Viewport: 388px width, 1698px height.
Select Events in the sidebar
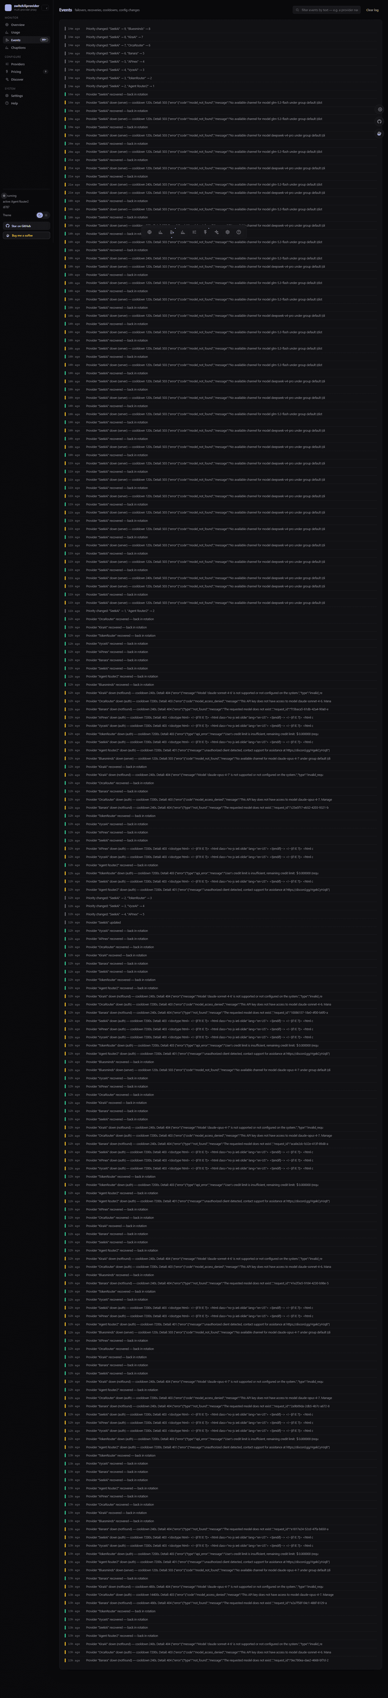26,40
